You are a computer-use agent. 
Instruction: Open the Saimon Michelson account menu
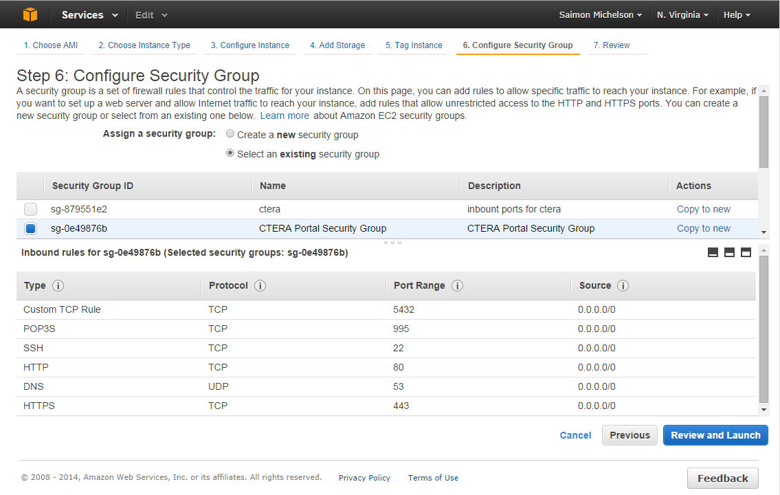(x=601, y=15)
